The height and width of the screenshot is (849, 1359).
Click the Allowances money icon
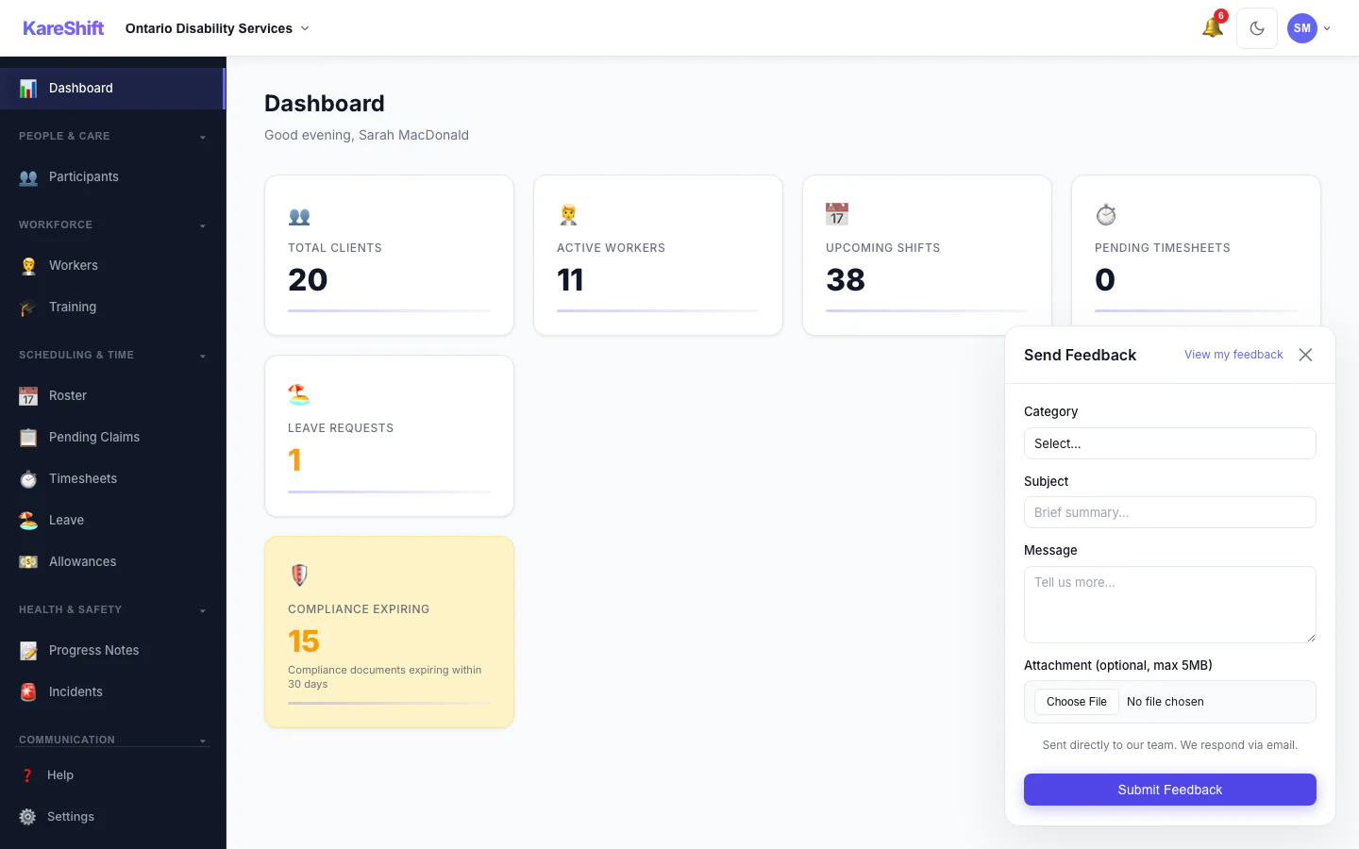pyautogui.click(x=28, y=562)
